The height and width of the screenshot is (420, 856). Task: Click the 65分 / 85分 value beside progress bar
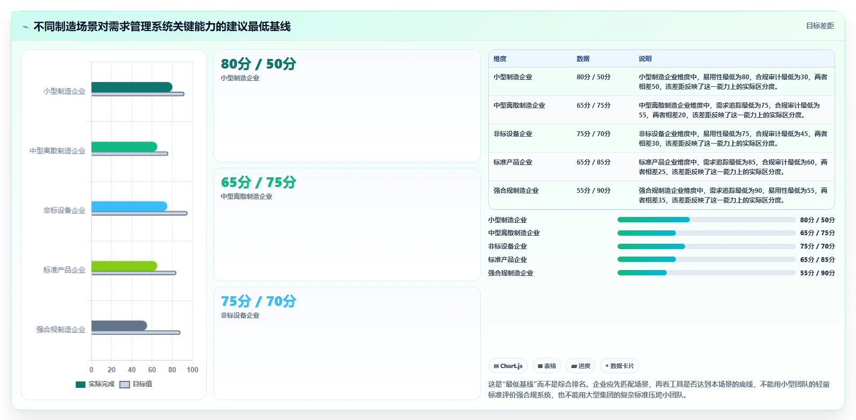[x=817, y=260]
